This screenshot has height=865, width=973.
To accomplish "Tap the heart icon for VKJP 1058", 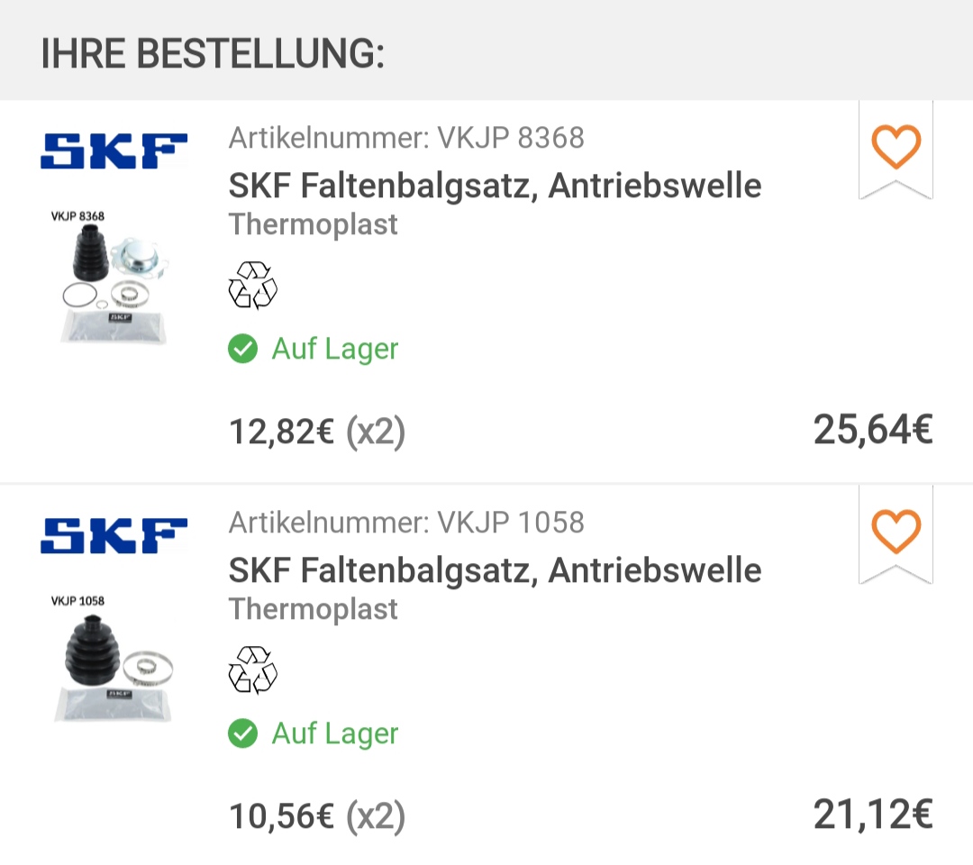I will 896,532.
